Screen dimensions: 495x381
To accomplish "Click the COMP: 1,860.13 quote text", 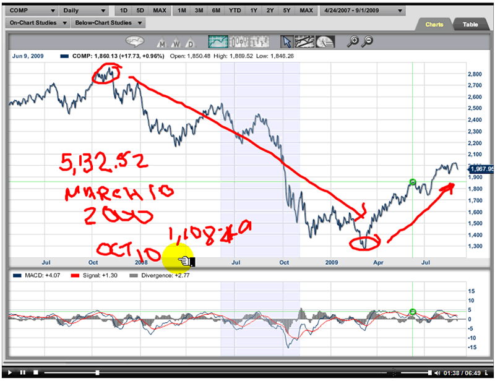I will [x=118, y=56].
